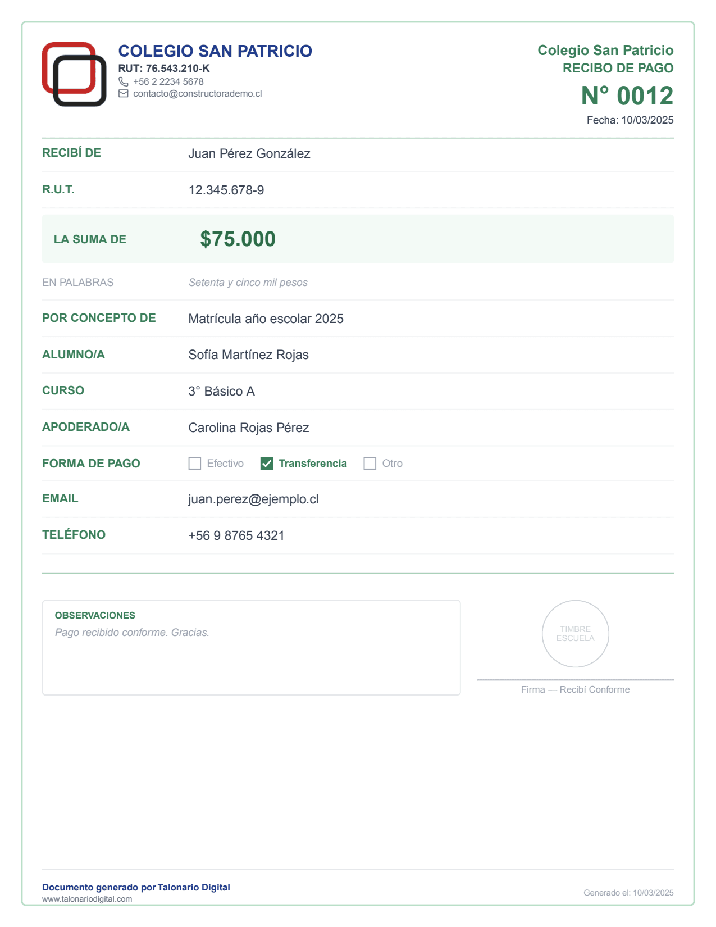
Task: Open www.talonariodigital.com link in footer
Action: coord(87,899)
